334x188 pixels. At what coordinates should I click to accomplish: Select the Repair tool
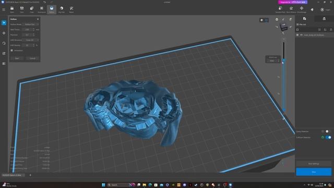tap(71, 9)
